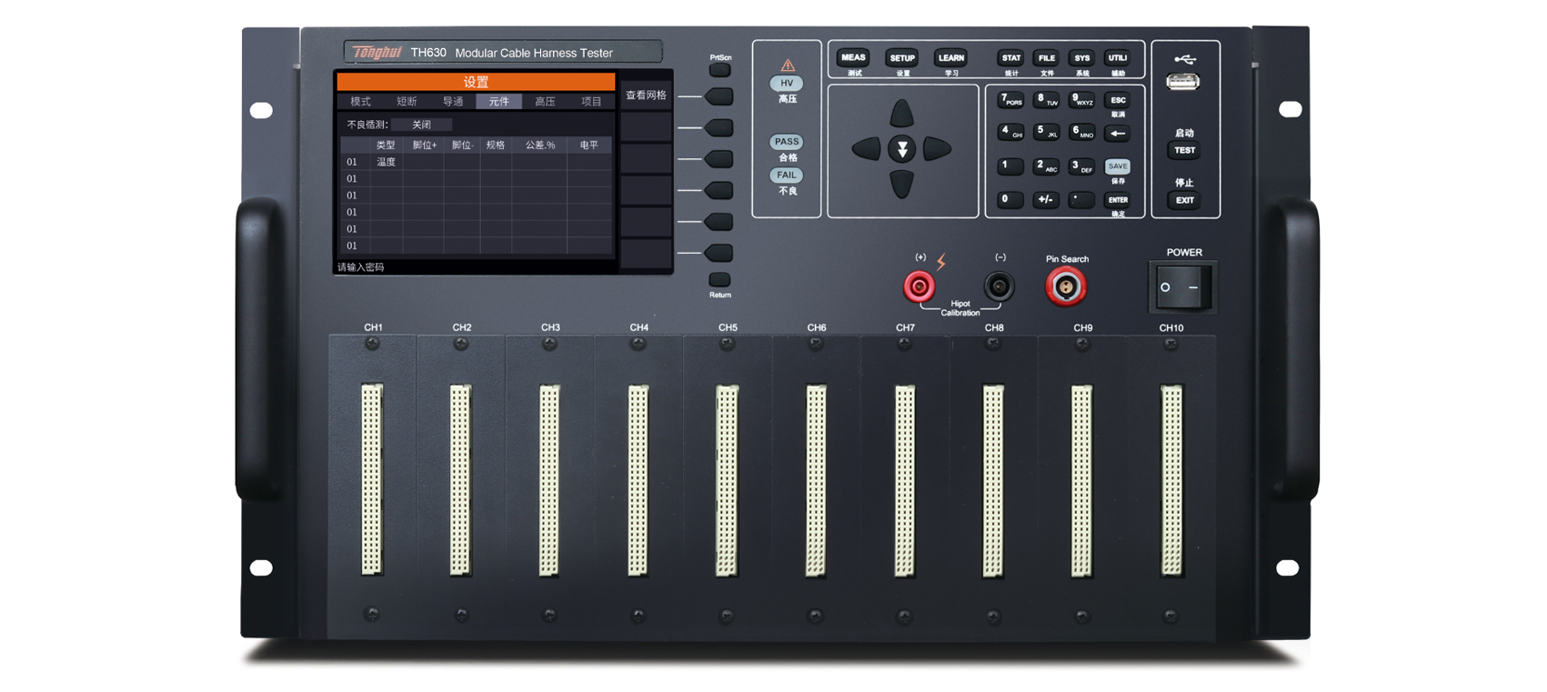Click the USB port on the front panel

tap(1182, 82)
